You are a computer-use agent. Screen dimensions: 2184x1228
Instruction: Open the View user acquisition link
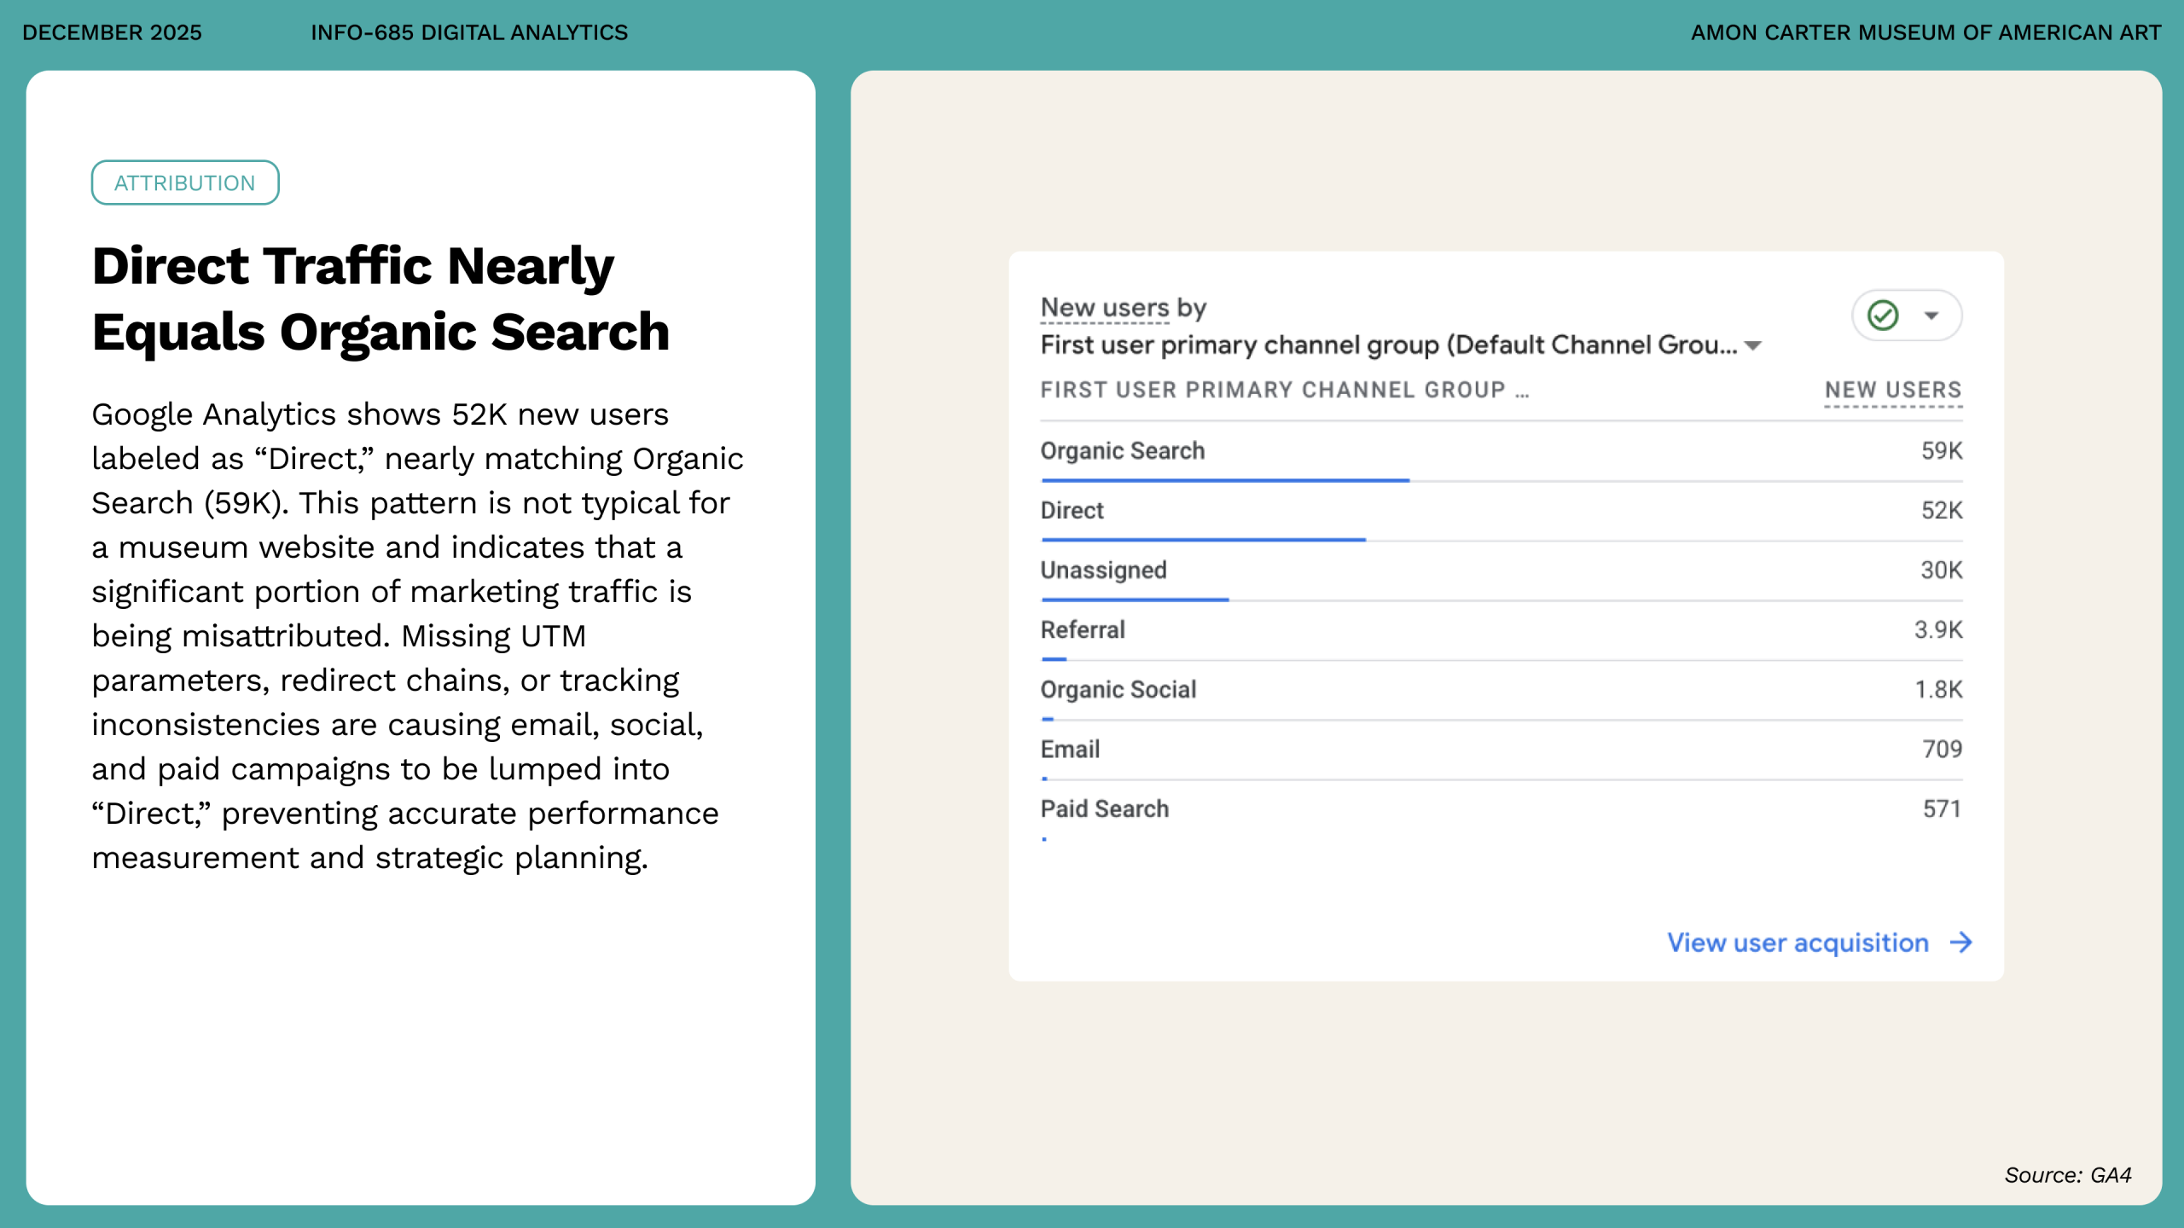point(1798,942)
